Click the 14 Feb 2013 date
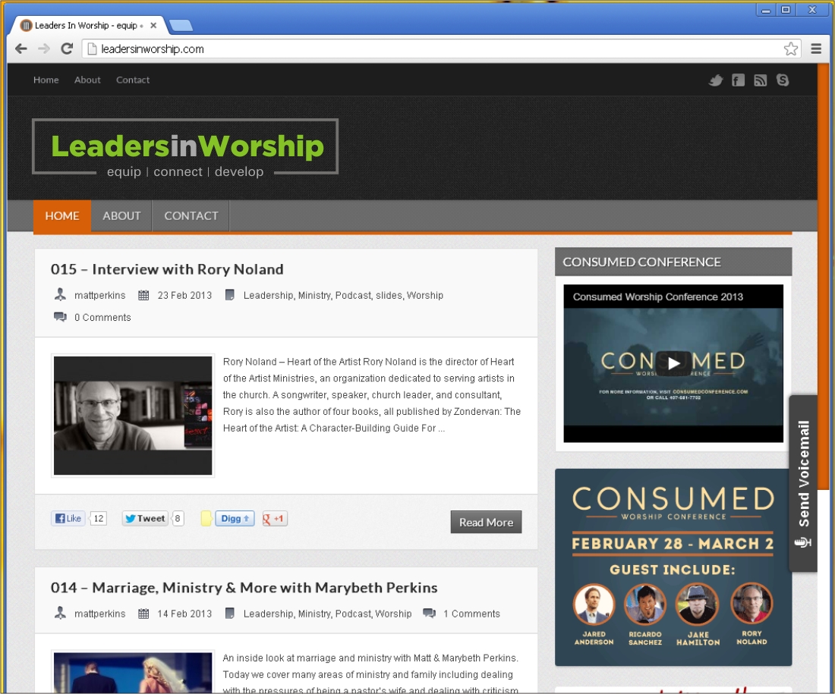Screen dimensions: 835x694 (x=184, y=614)
